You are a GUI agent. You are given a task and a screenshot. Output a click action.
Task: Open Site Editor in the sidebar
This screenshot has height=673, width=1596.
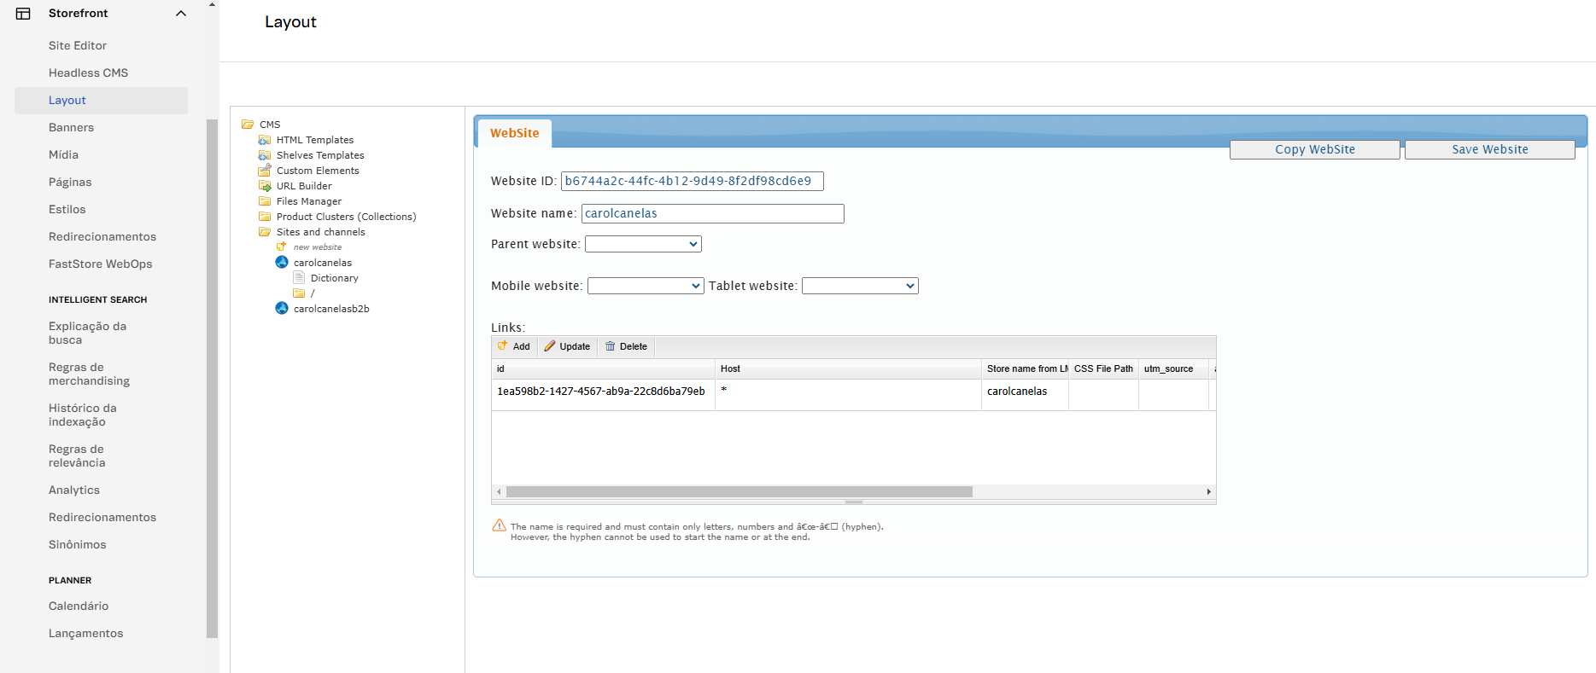78,45
